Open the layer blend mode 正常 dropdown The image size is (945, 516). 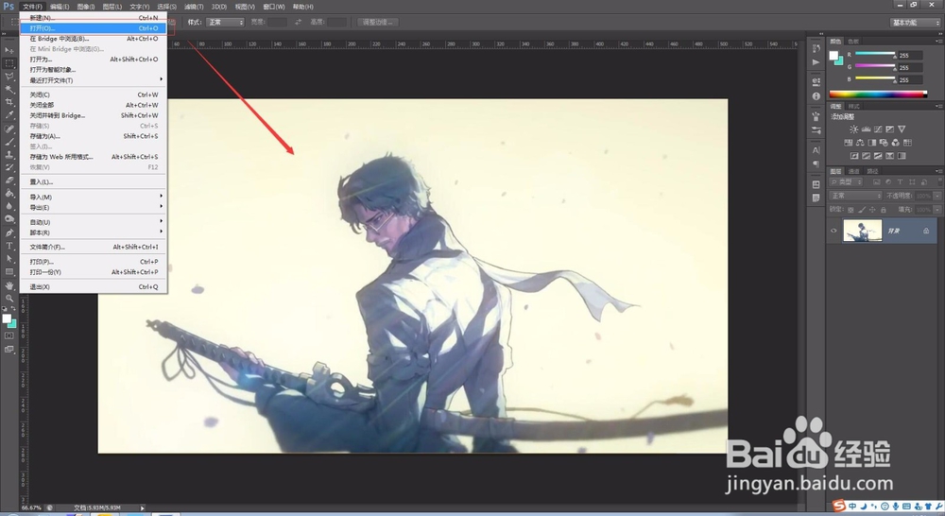point(856,196)
